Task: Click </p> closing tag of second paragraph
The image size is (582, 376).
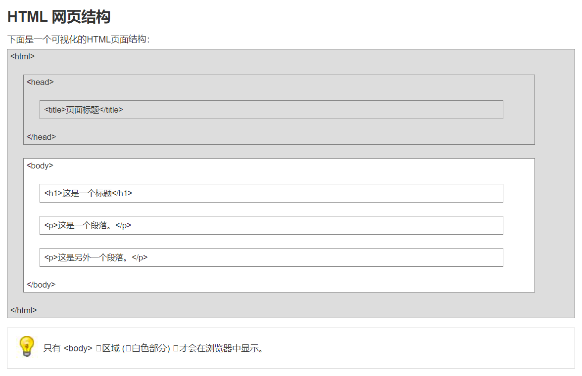Action: pyautogui.click(x=140, y=257)
